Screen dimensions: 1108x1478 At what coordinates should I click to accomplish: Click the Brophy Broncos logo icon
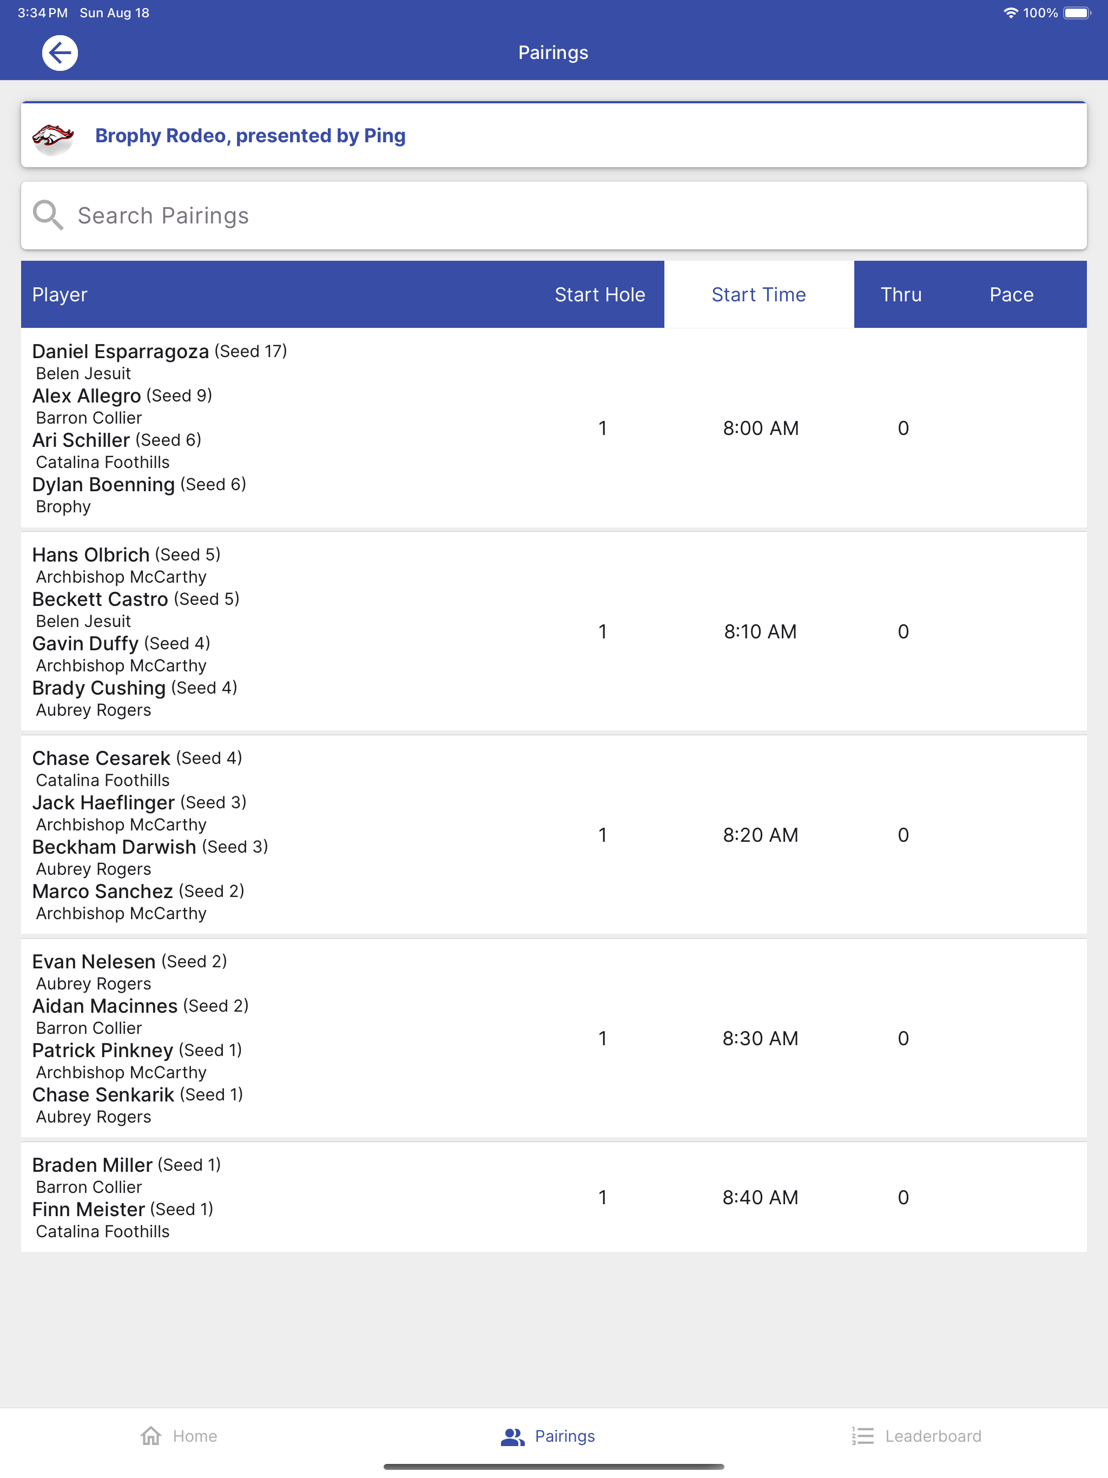(54, 137)
